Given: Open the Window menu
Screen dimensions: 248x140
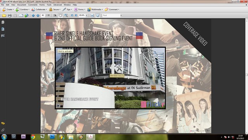Looking at the screenshot, I should tap(67, 5).
